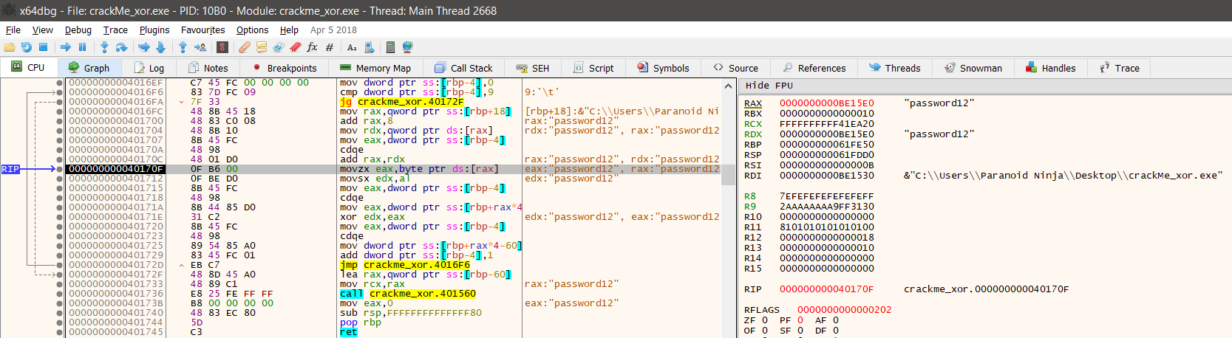Switch to the Call Stack tab
Screen dimensions: 1232x338
pyautogui.click(x=463, y=68)
